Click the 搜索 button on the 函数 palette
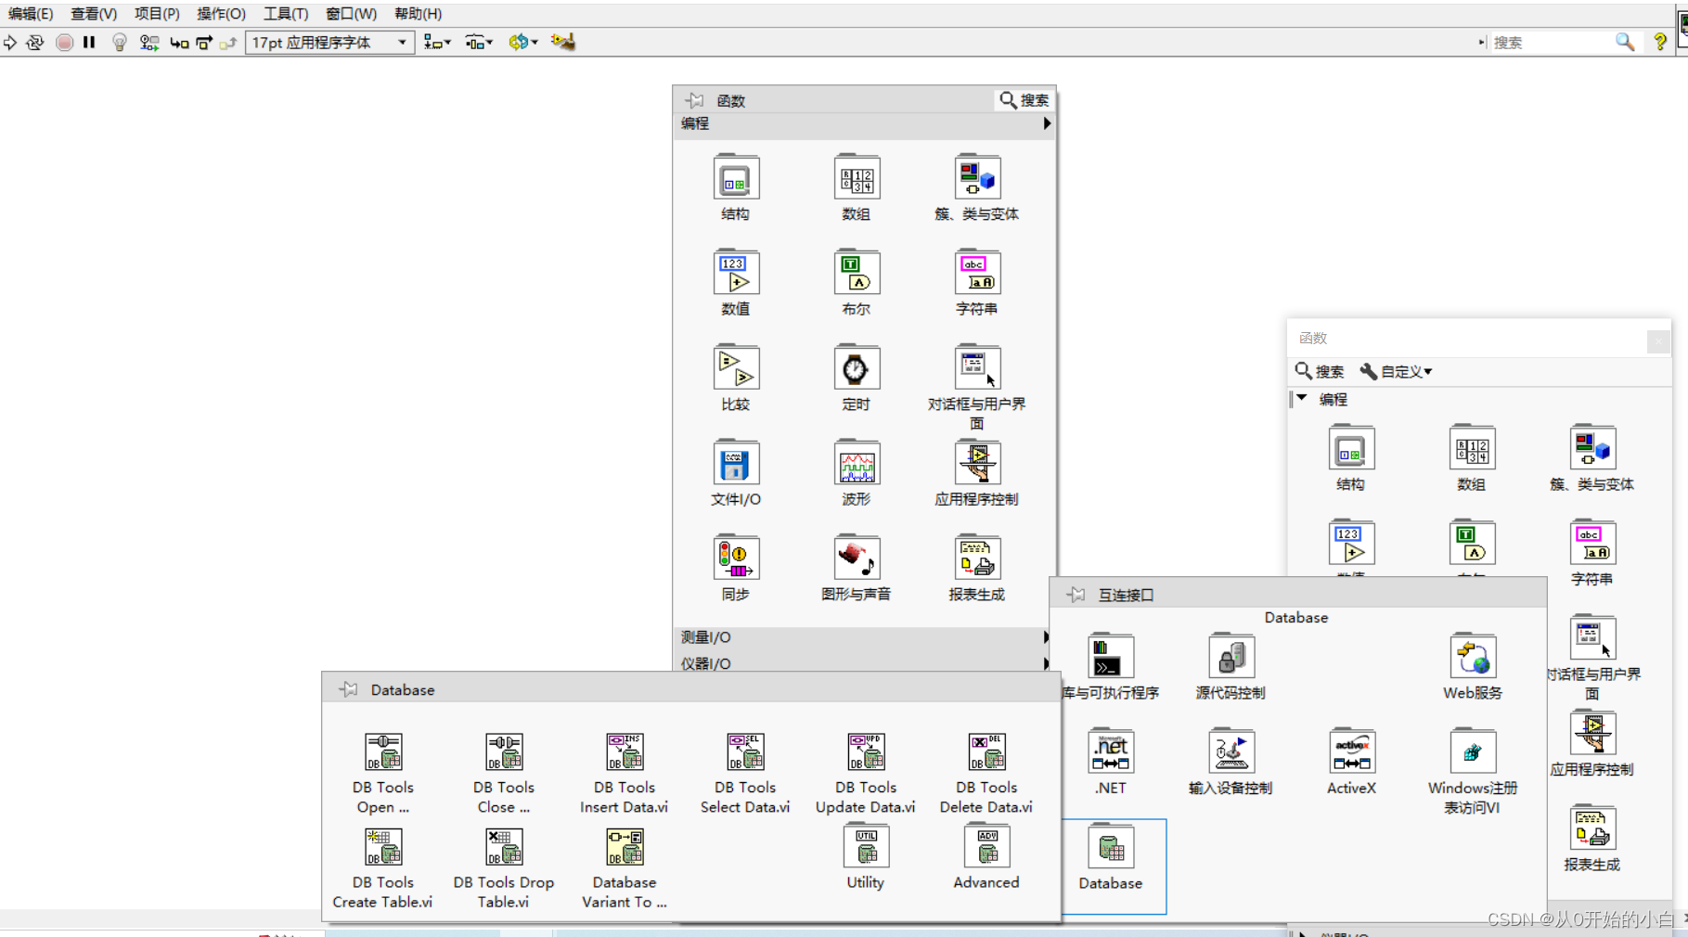This screenshot has width=1688, height=937. 1024,99
